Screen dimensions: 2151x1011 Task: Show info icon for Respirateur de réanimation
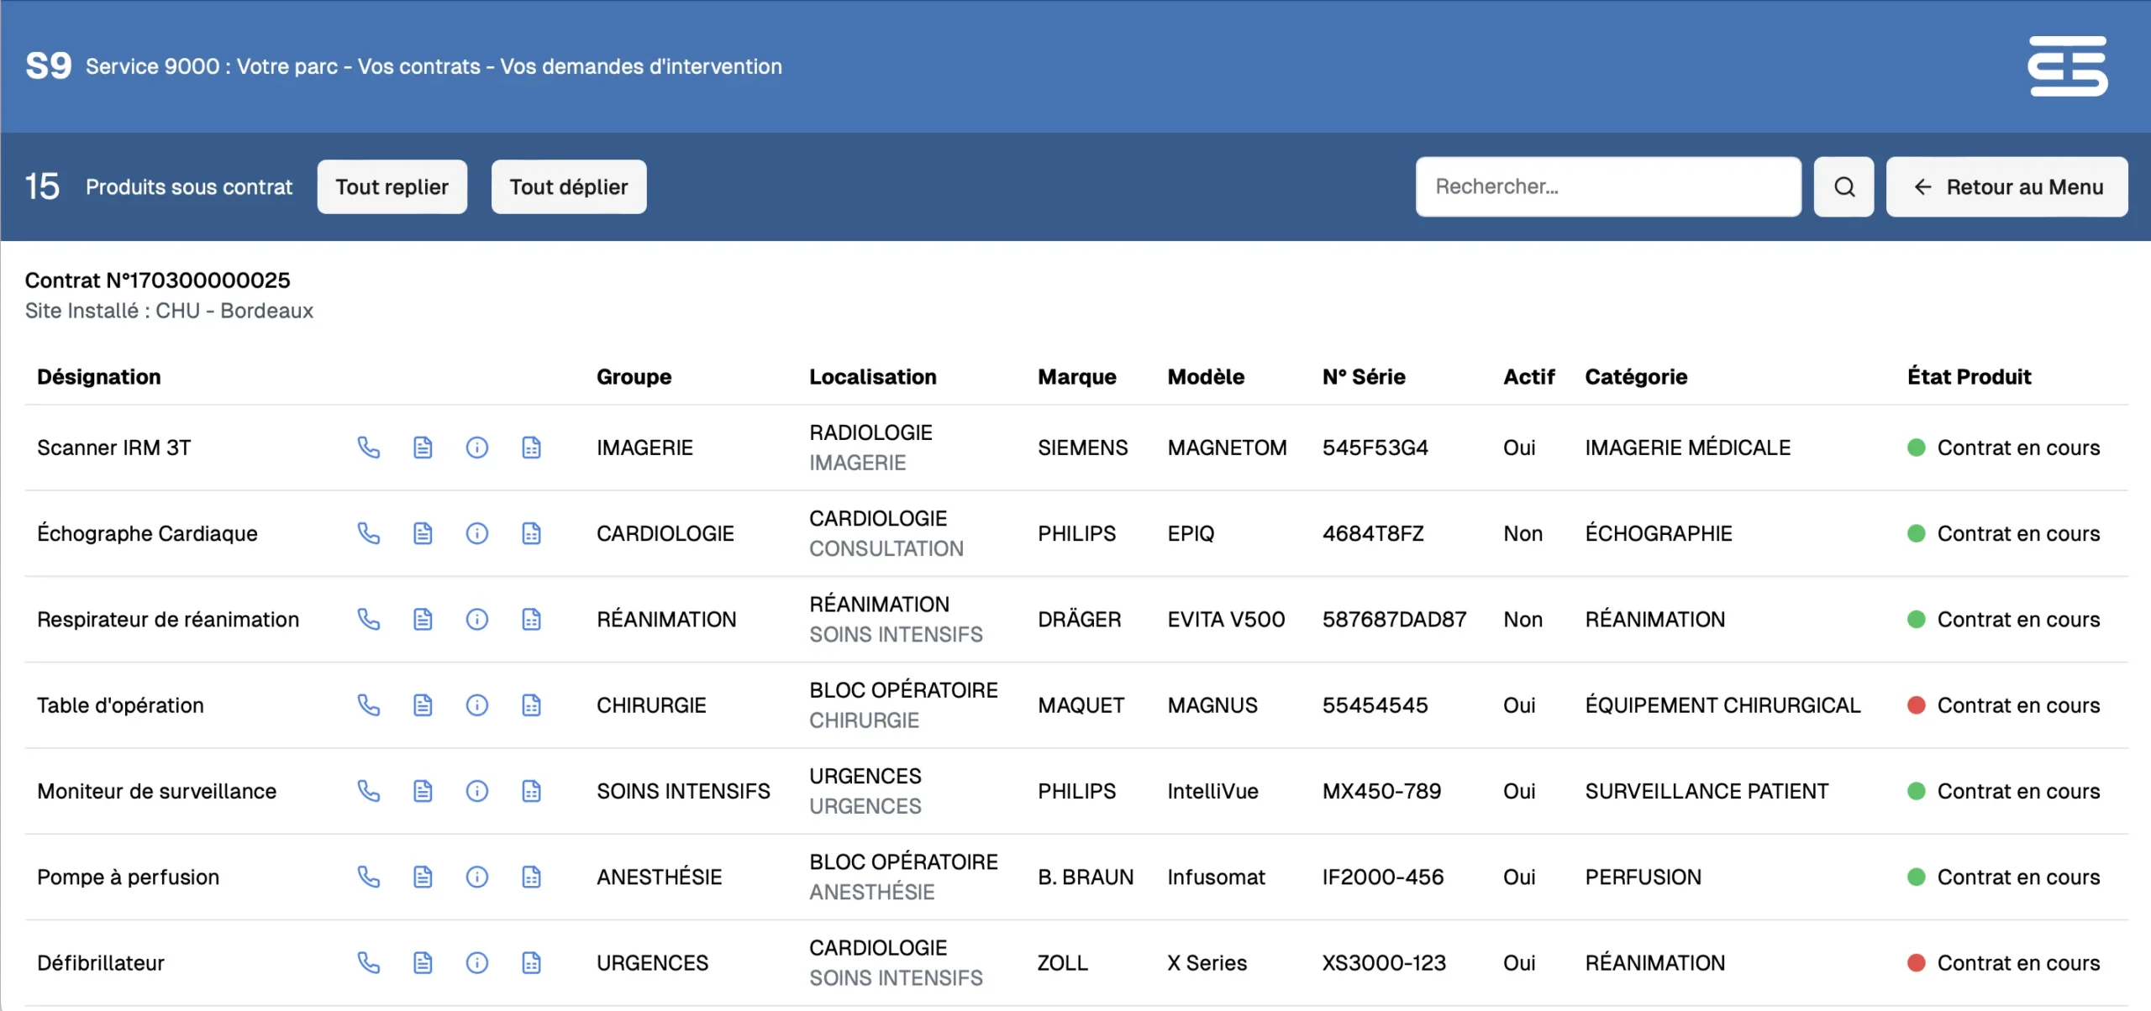[476, 619]
